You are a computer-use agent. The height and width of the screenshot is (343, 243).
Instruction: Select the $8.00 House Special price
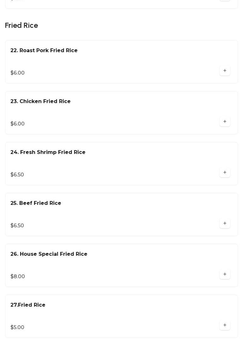click(18, 277)
